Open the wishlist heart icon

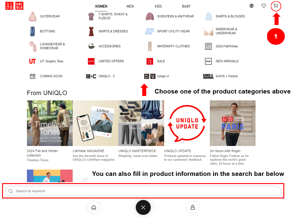(263, 6)
